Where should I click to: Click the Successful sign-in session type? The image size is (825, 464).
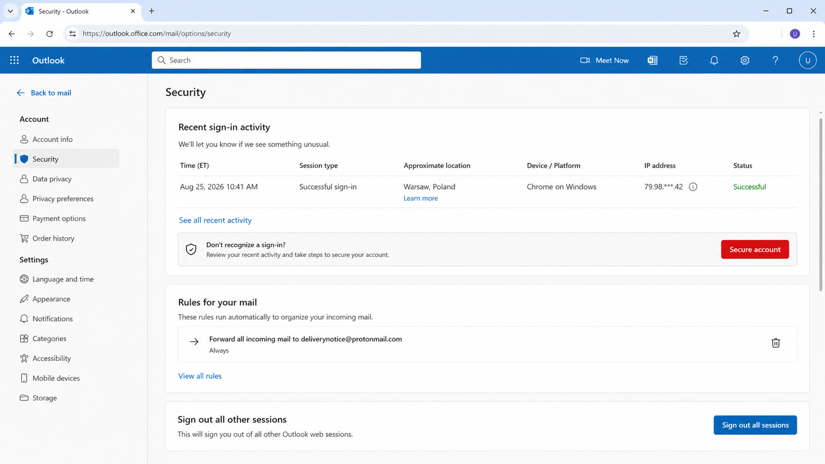pos(328,187)
